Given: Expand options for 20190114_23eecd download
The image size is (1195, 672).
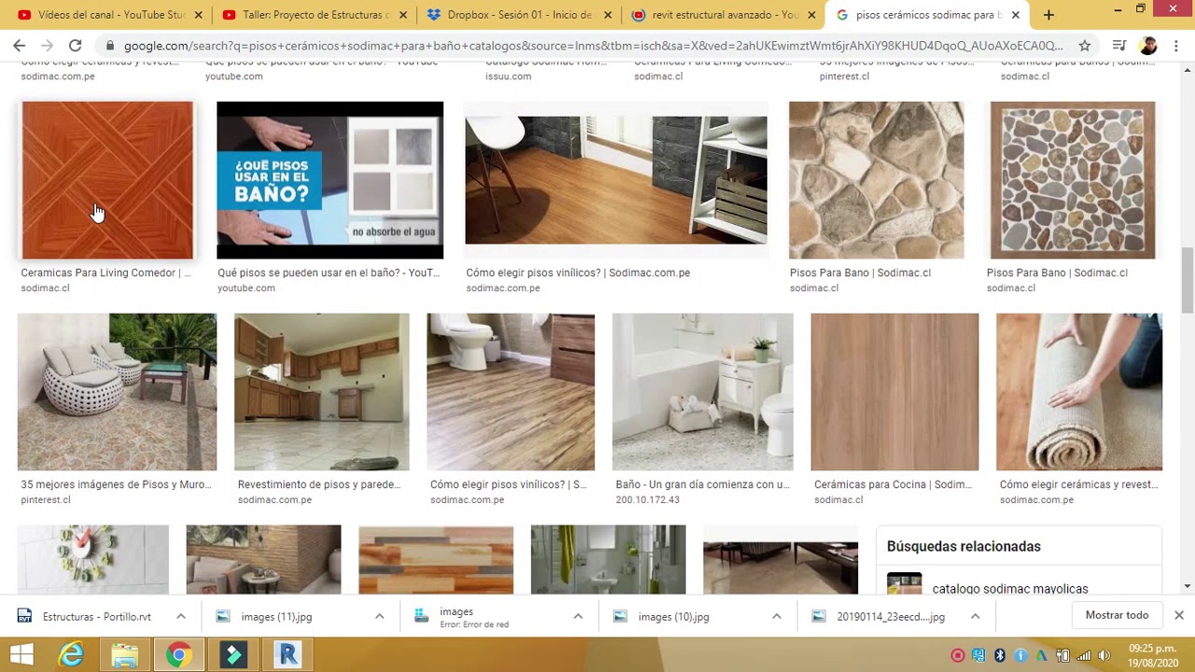Looking at the screenshot, I should (975, 616).
